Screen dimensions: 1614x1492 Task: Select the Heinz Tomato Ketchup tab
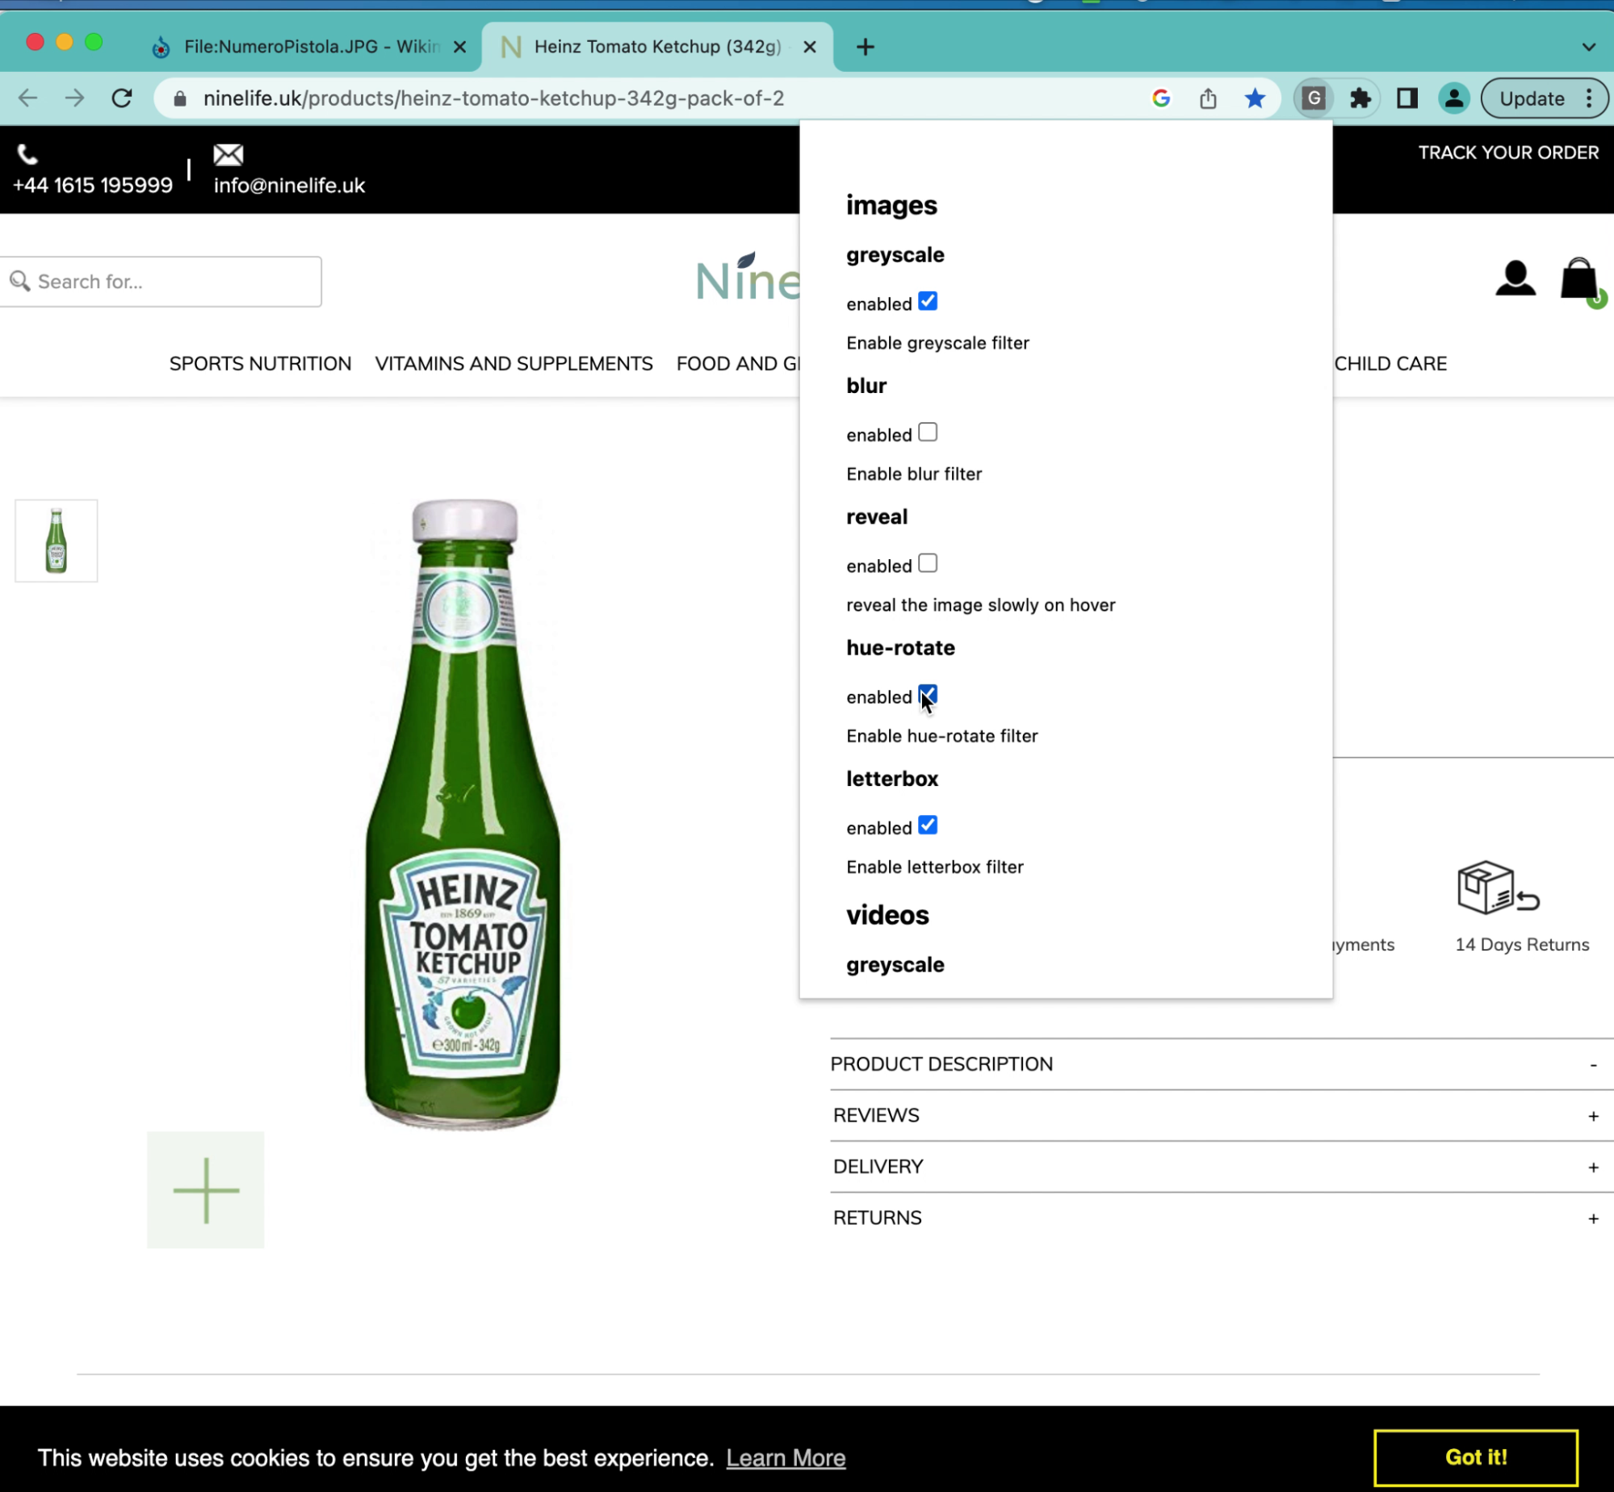[658, 47]
